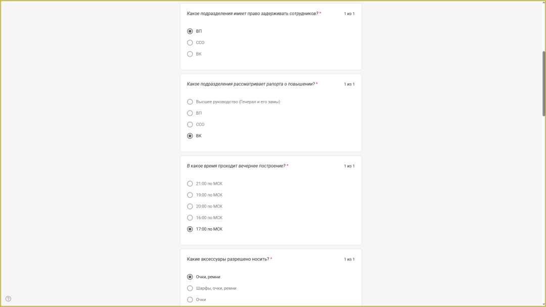Open the help question mark icon
Viewport: 546px width, 307px height.
coord(8,299)
